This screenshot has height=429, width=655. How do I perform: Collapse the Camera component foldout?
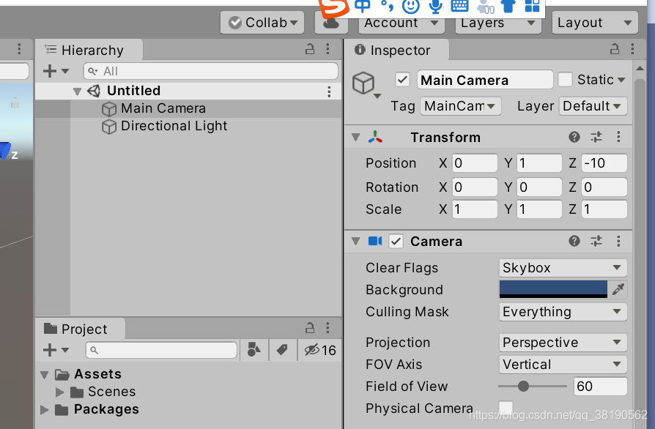(356, 241)
